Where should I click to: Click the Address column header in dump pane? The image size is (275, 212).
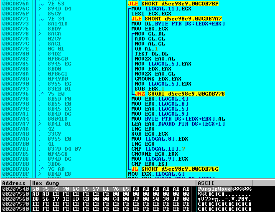coord(14,183)
